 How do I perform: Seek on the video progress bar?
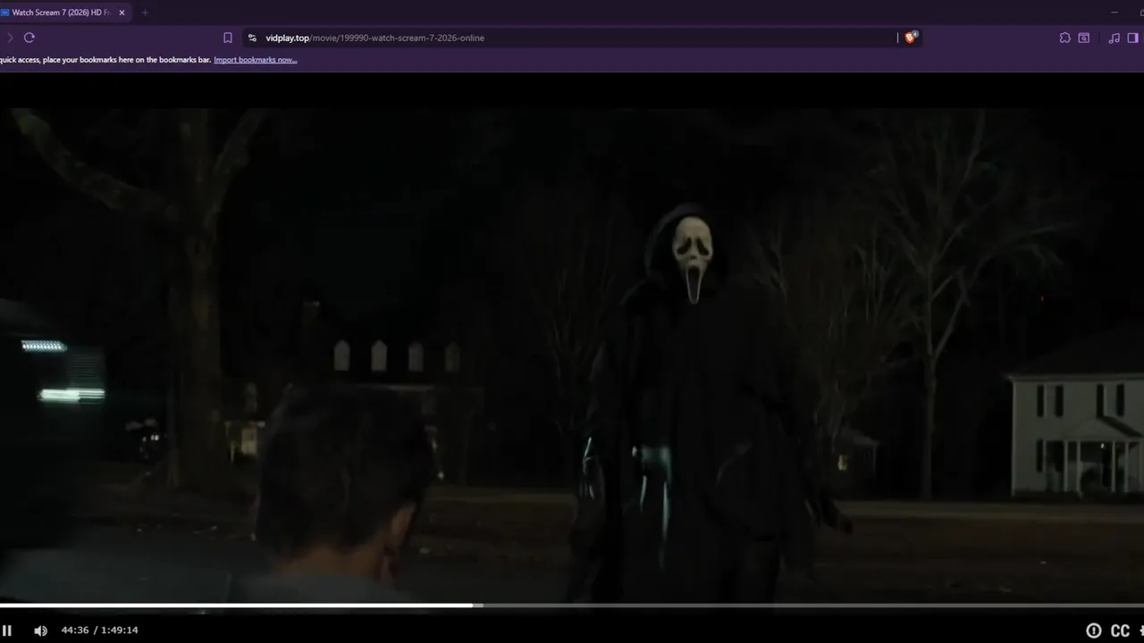572,605
